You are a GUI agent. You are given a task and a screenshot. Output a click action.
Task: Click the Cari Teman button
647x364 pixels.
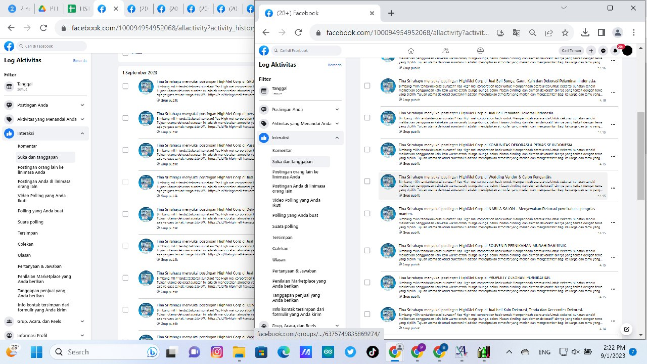(571, 51)
